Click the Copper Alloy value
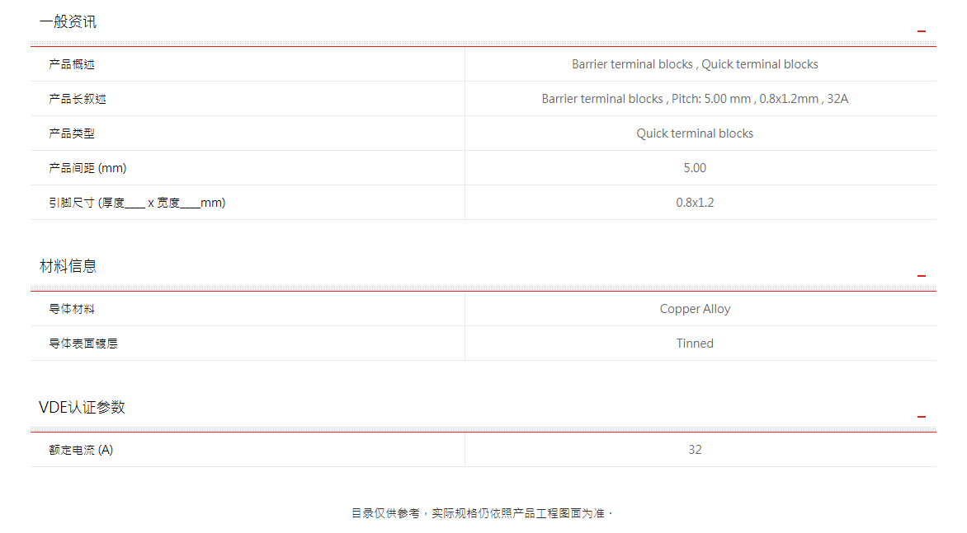The image size is (967, 533). pyautogui.click(x=695, y=309)
